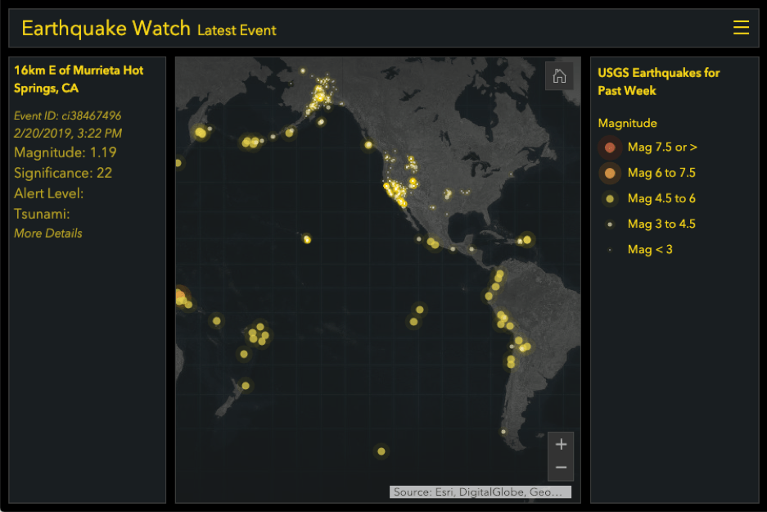Click the Latest Event subtitle
The height and width of the screenshot is (512, 767).
pyautogui.click(x=237, y=30)
